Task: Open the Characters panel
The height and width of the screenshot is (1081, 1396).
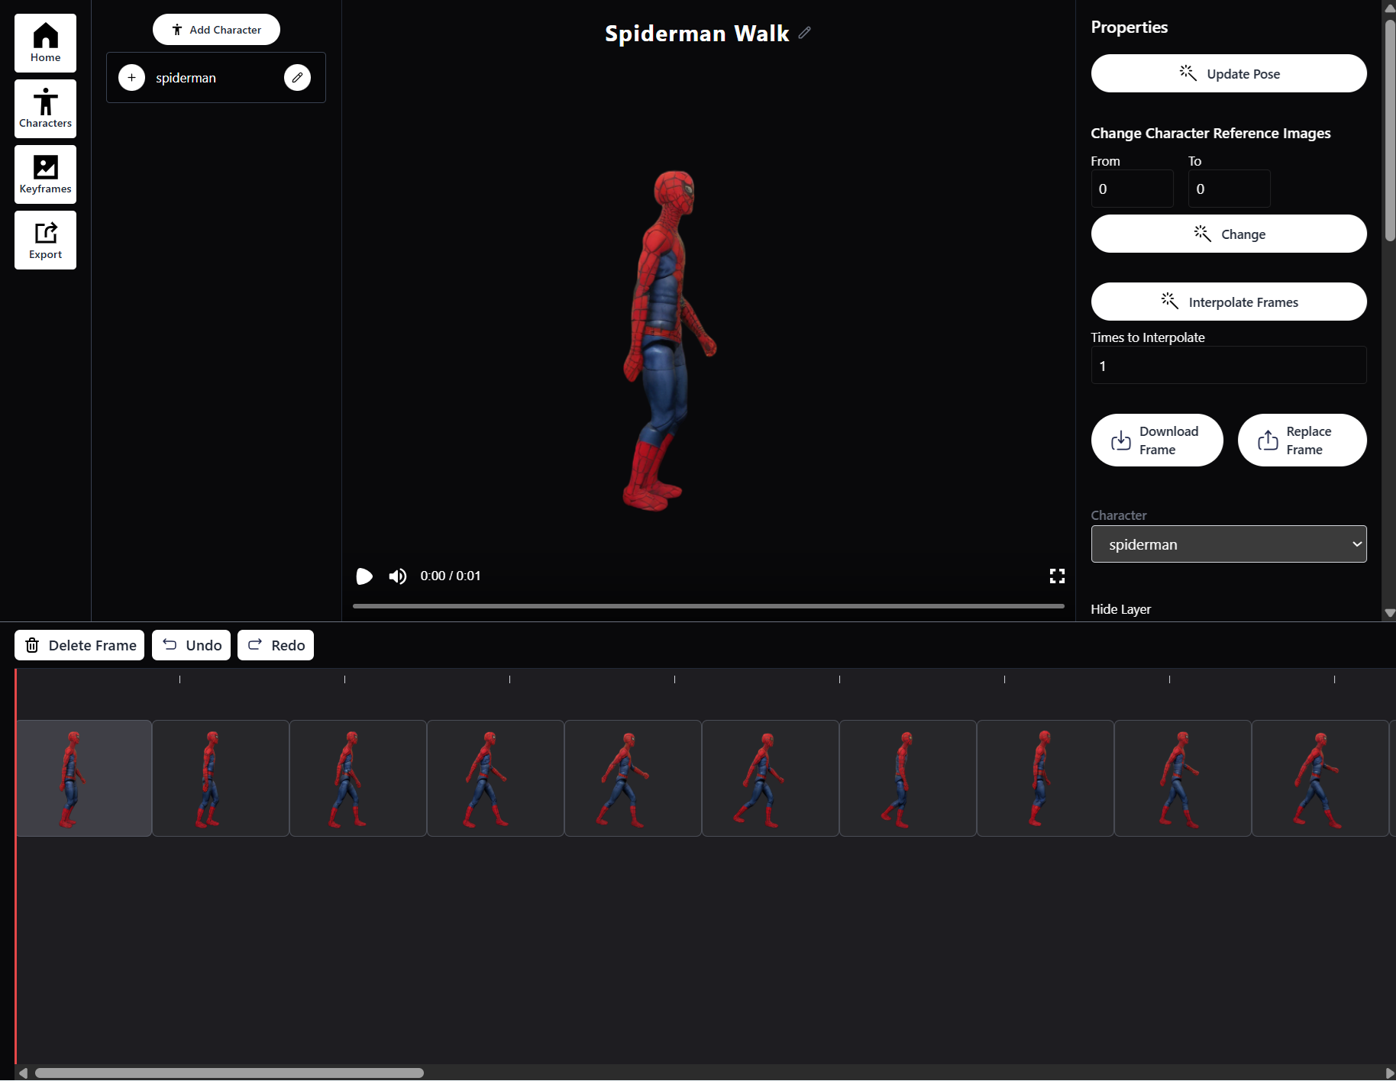Action: (x=45, y=109)
